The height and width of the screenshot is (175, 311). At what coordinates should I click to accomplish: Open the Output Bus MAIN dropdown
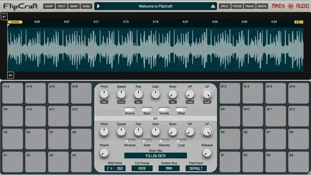point(169,168)
